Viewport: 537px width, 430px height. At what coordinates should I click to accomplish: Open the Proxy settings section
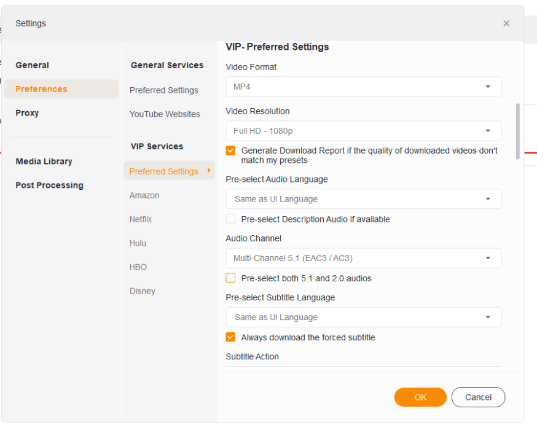pyautogui.click(x=27, y=113)
